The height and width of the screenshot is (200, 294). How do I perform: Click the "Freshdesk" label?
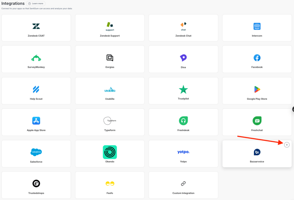pos(183,130)
